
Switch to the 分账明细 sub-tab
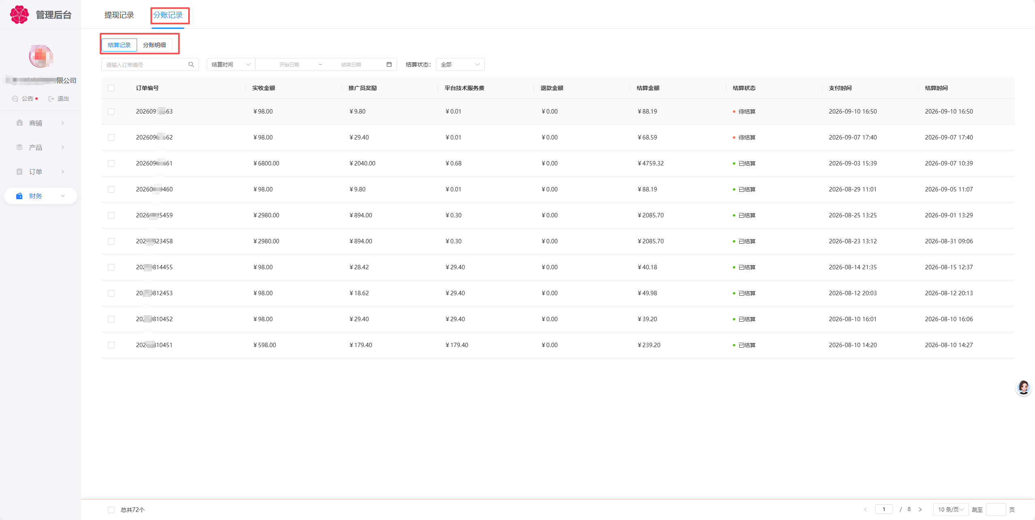[x=155, y=45]
